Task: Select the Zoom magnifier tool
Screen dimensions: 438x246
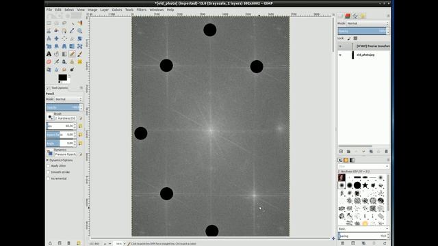Action: [80, 31]
